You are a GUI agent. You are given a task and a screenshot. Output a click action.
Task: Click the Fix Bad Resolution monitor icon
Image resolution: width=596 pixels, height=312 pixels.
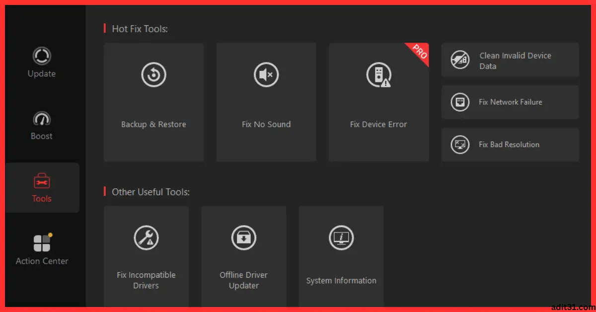coord(460,145)
